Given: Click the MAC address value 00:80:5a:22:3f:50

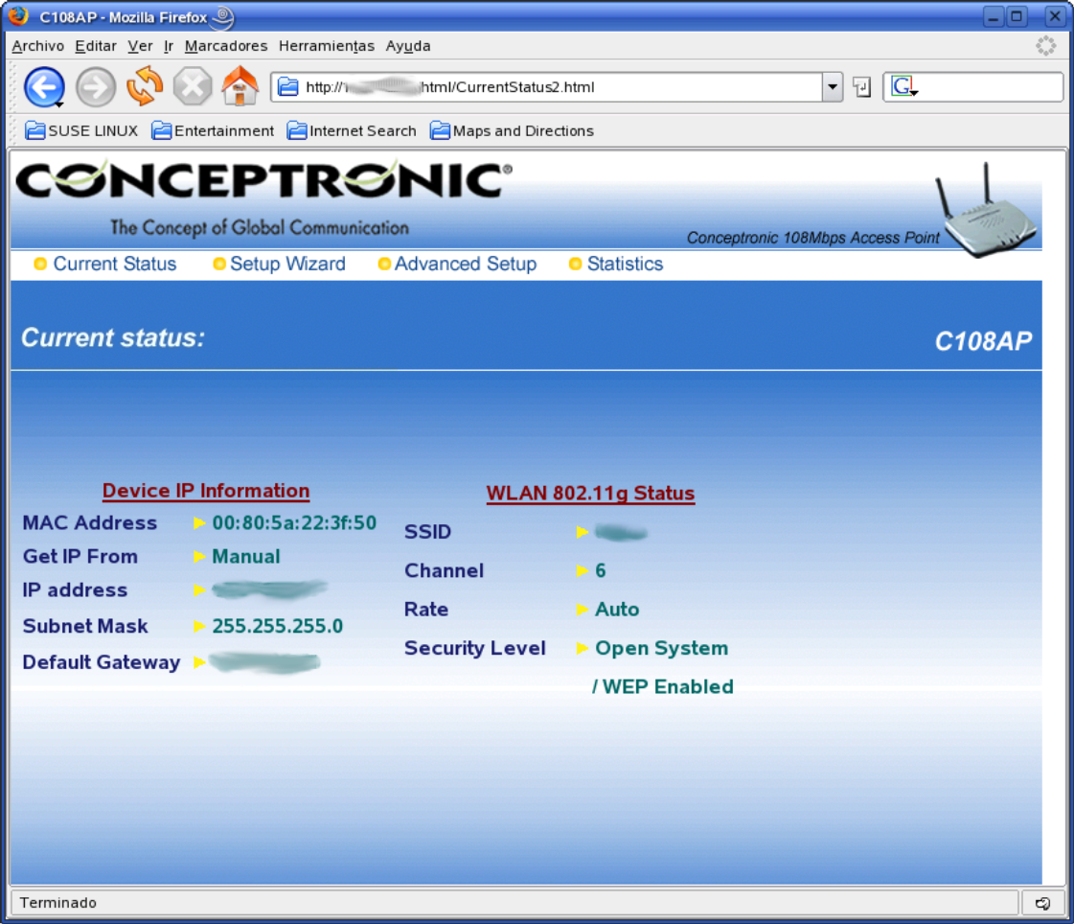Looking at the screenshot, I should coord(294,523).
